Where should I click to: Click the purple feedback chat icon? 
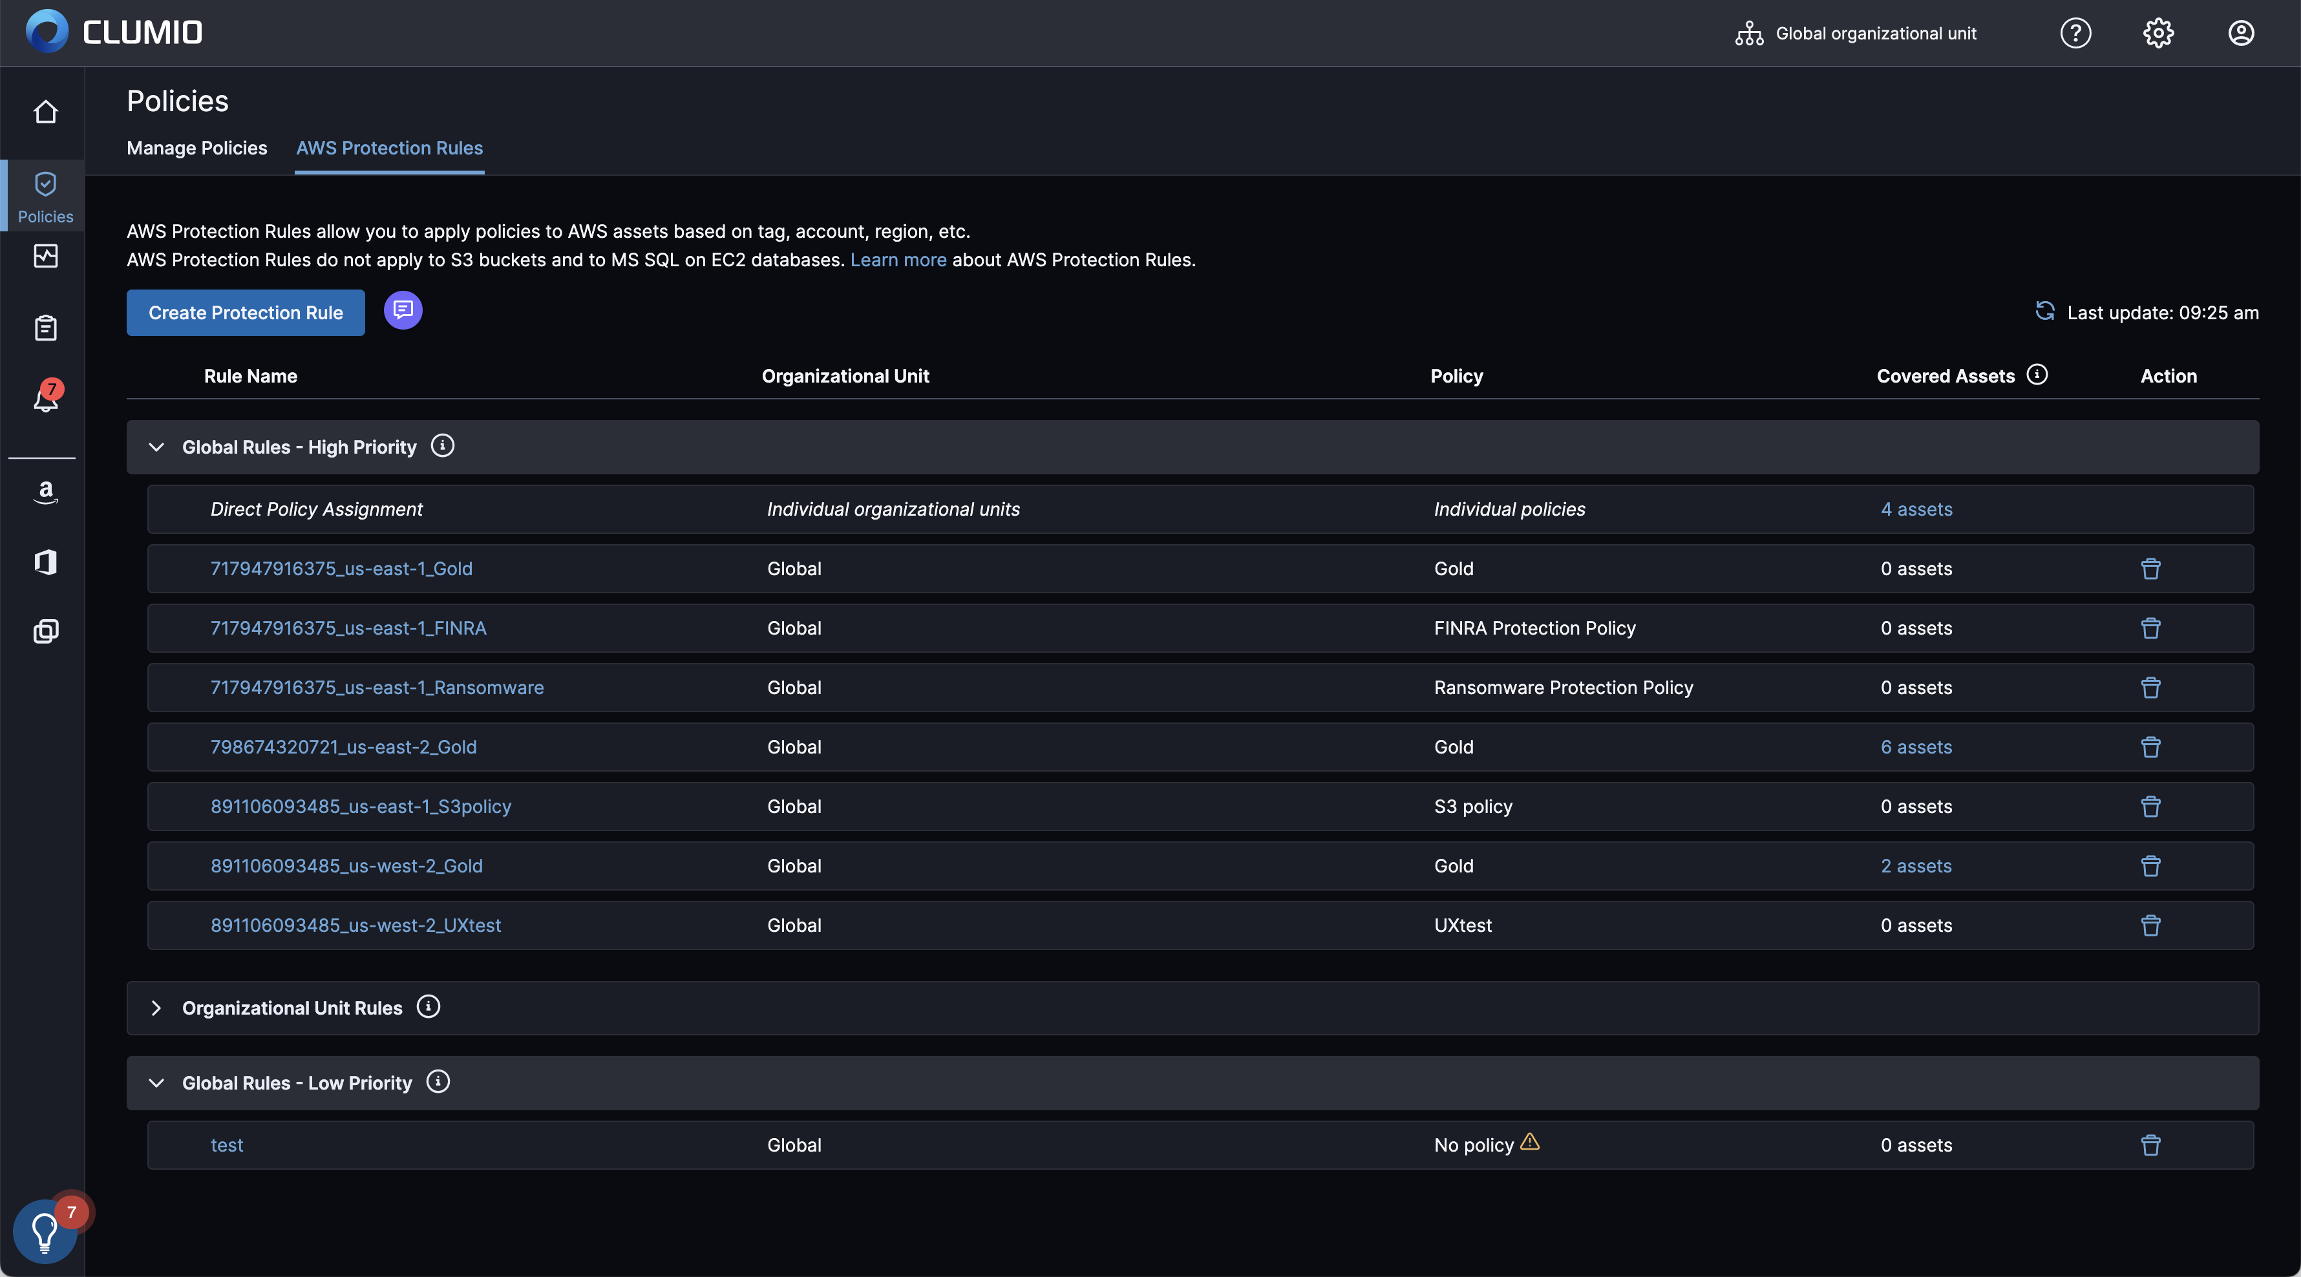[403, 310]
